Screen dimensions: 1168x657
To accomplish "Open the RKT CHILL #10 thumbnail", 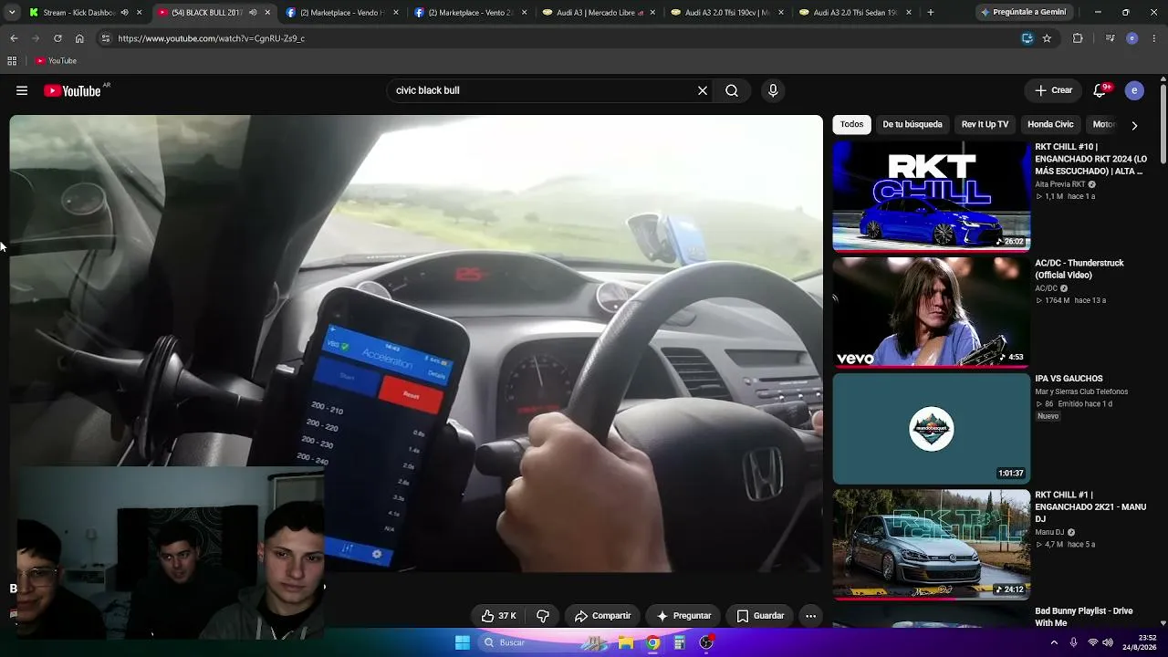I will [932, 196].
